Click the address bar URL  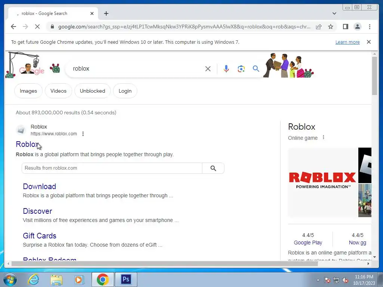pyautogui.click(x=184, y=27)
